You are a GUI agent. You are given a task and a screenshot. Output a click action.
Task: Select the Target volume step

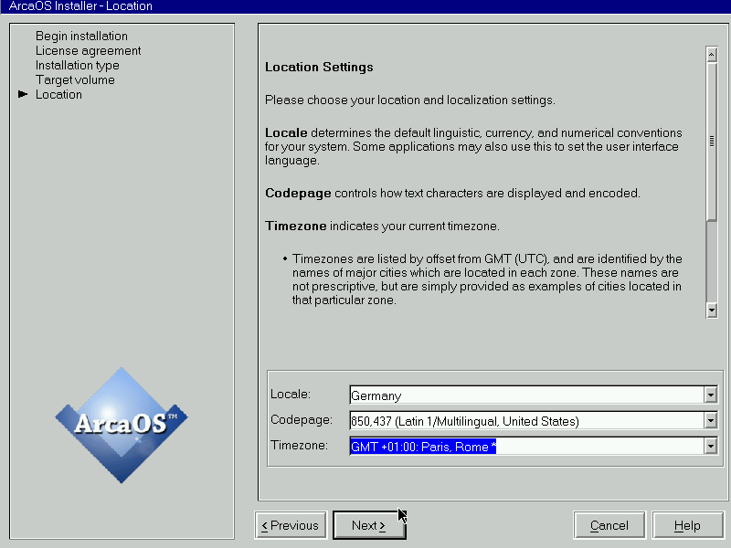[x=75, y=80]
